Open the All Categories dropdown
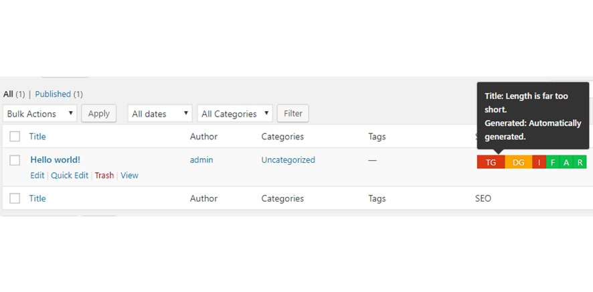Image resolution: width=593 pixels, height=292 pixels. (235, 113)
